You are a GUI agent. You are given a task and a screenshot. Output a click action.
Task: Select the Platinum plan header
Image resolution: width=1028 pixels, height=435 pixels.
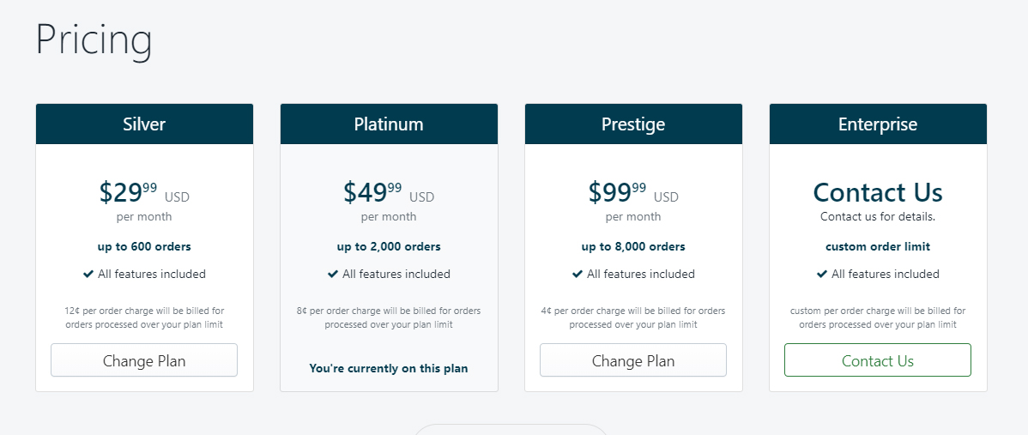click(389, 124)
